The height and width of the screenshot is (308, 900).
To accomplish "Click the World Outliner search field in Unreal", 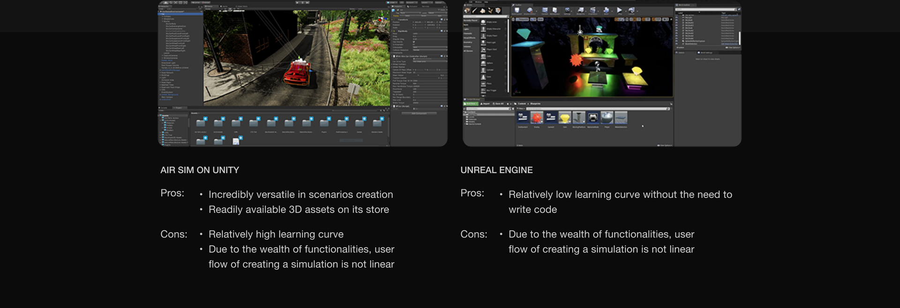I will click(705, 9).
